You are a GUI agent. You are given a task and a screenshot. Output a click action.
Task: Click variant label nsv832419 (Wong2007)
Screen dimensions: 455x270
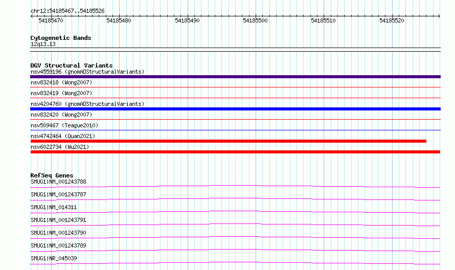pos(61,93)
